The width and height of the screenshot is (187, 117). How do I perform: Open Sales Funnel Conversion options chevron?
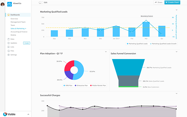(176, 52)
